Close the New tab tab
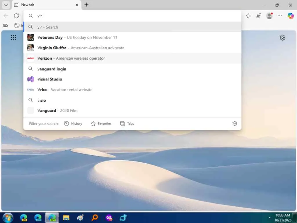Viewport: 297px width, 223px height. click(x=77, y=5)
